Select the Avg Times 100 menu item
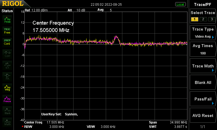Screen dimensions: 217x130 203,49
